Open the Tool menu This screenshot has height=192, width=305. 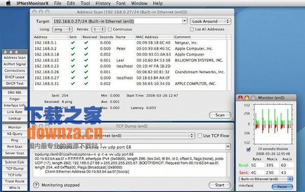coord(85,4)
